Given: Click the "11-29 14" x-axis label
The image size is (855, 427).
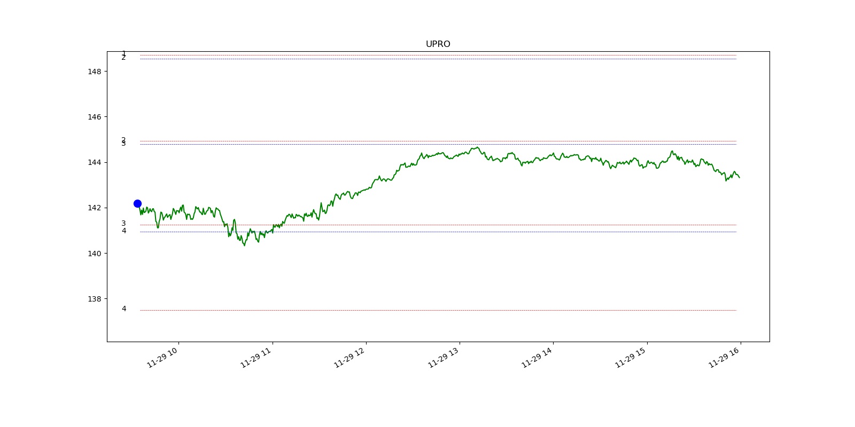Looking at the screenshot, I should (537, 357).
